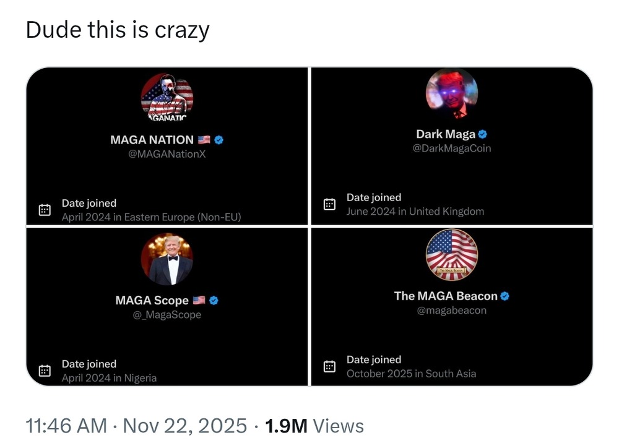Open the @magabeacon handle
The height and width of the screenshot is (443, 619).
point(452,311)
